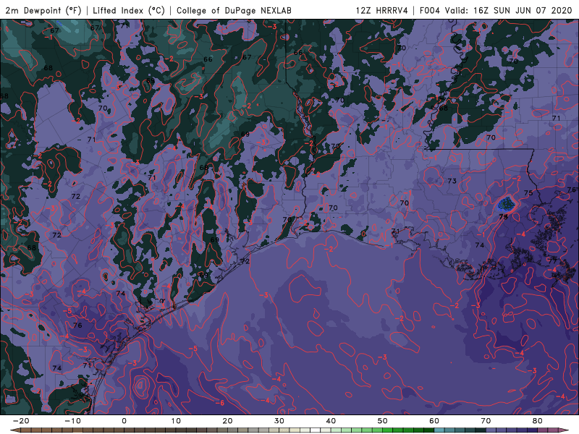Click the '73' dewpoint value on the map

coord(452,181)
